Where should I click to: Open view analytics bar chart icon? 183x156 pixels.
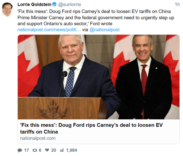(62, 150)
